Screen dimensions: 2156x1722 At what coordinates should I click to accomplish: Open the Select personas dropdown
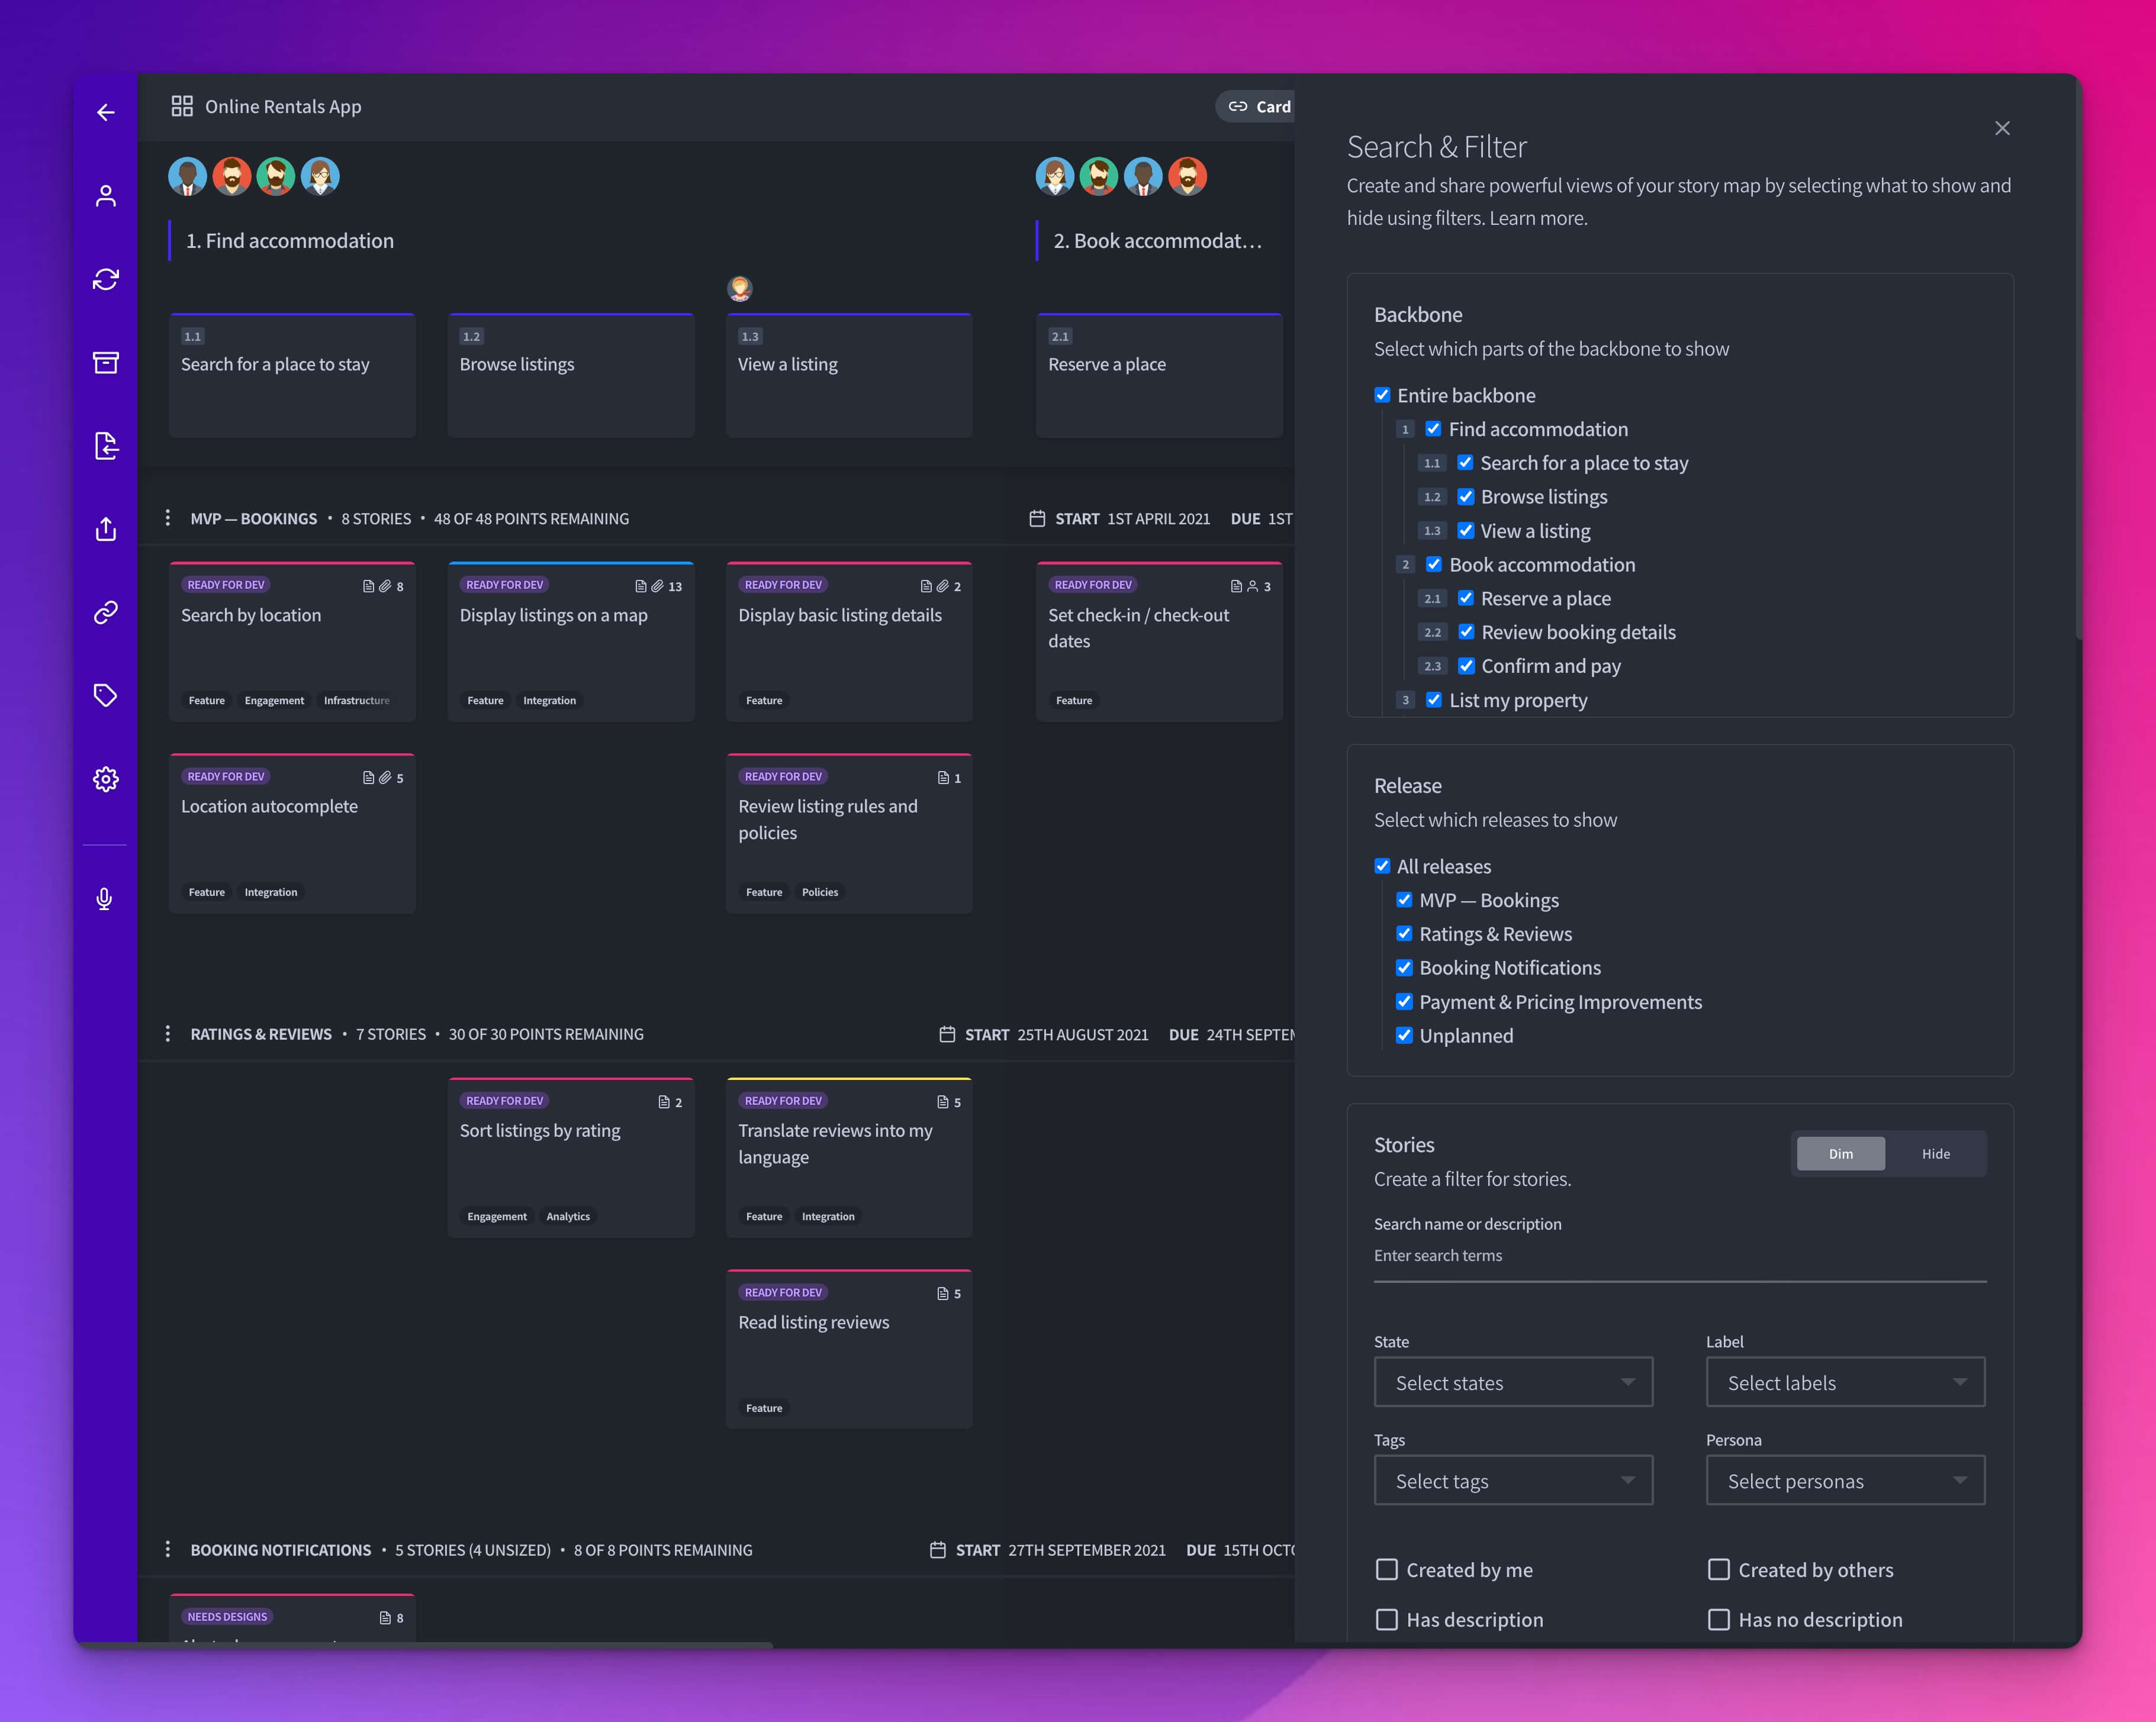tap(1844, 1480)
